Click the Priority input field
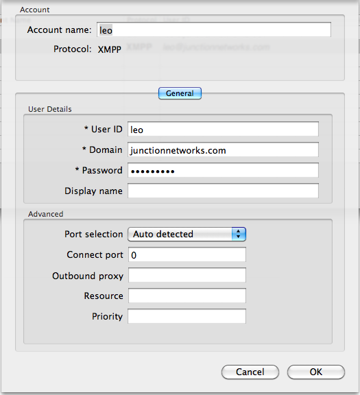This screenshot has height=395, width=360. tap(187, 316)
